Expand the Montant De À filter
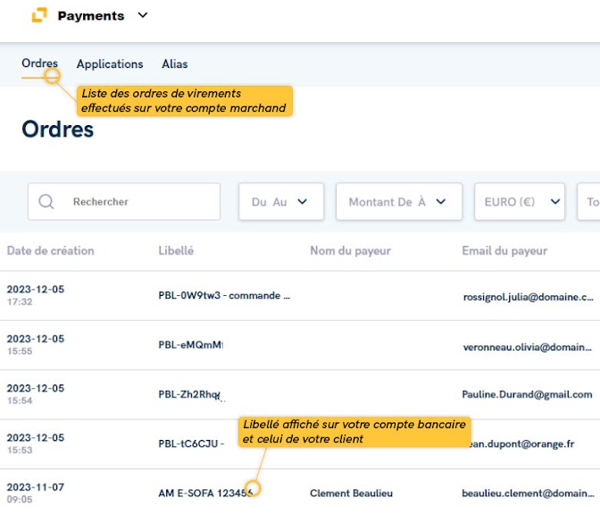Screen dimensions: 600x515 (x=399, y=201)
